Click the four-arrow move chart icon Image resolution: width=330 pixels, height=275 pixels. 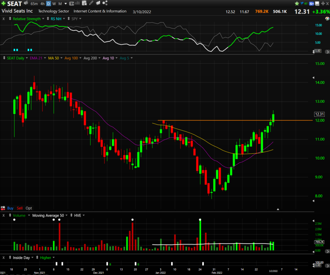coord(323,3)
